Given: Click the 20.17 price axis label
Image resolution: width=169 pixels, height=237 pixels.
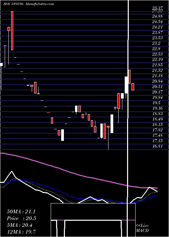Looking at the screenshot, I should click(158, 92).
